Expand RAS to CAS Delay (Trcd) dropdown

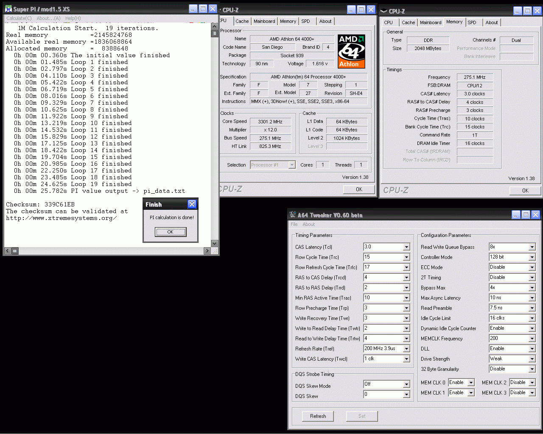(406, 278)
